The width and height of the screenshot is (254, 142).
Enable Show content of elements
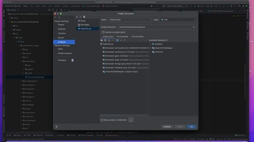[102, 120]
